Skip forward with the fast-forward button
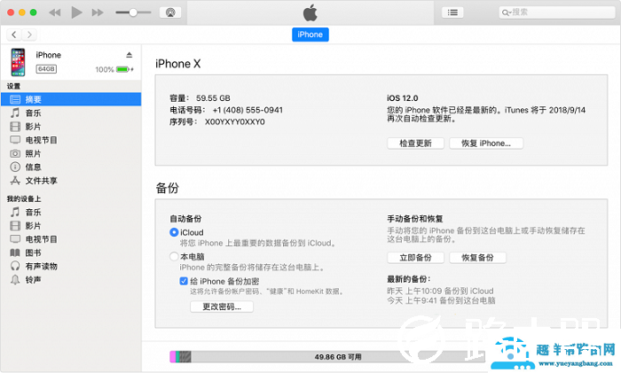Viewport: 621px width, 373px height. coord(98,12)
